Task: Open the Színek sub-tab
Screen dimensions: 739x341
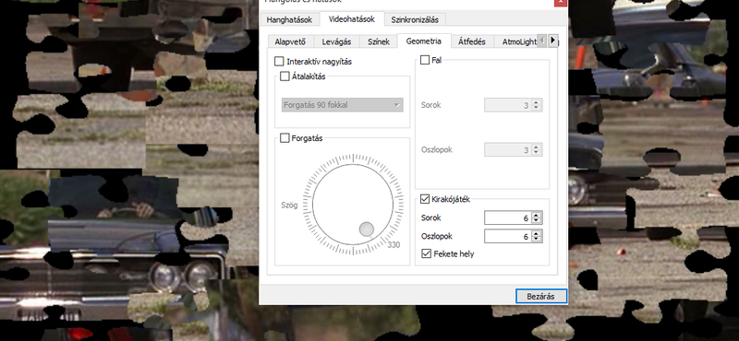Action: point(379,41)
